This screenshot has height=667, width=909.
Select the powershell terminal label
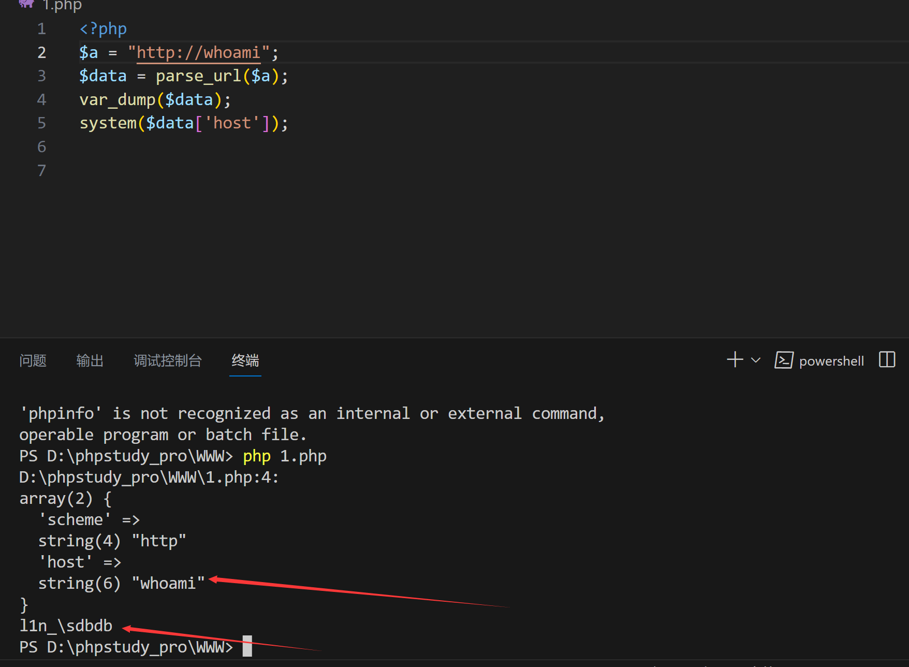[x=831, y=361]
